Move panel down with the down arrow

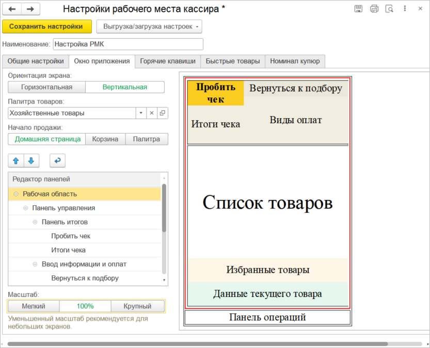point(31,161)
